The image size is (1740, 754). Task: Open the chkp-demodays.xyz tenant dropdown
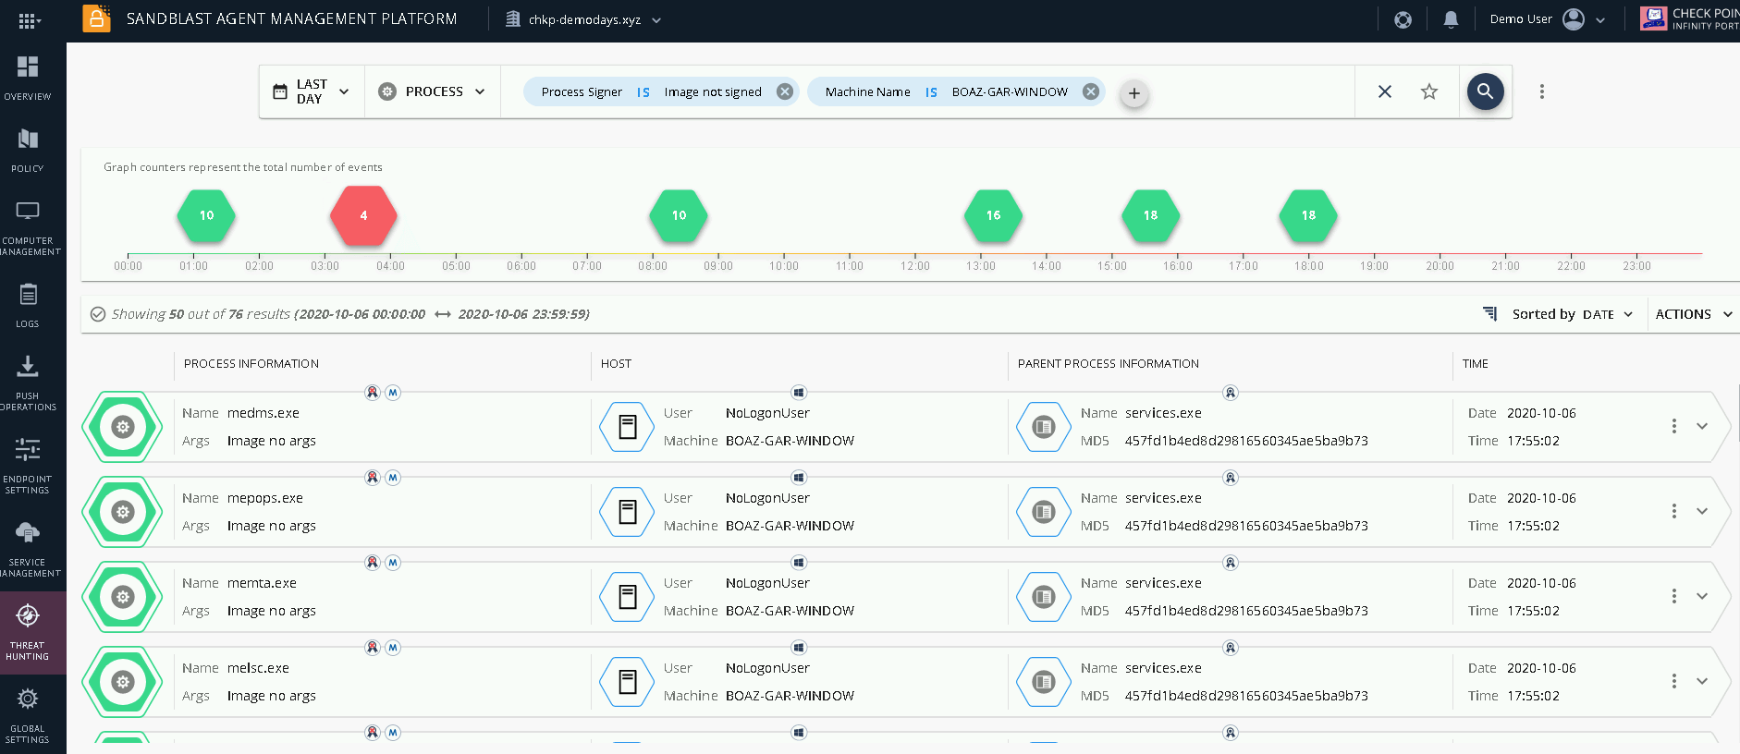[583, 19]
